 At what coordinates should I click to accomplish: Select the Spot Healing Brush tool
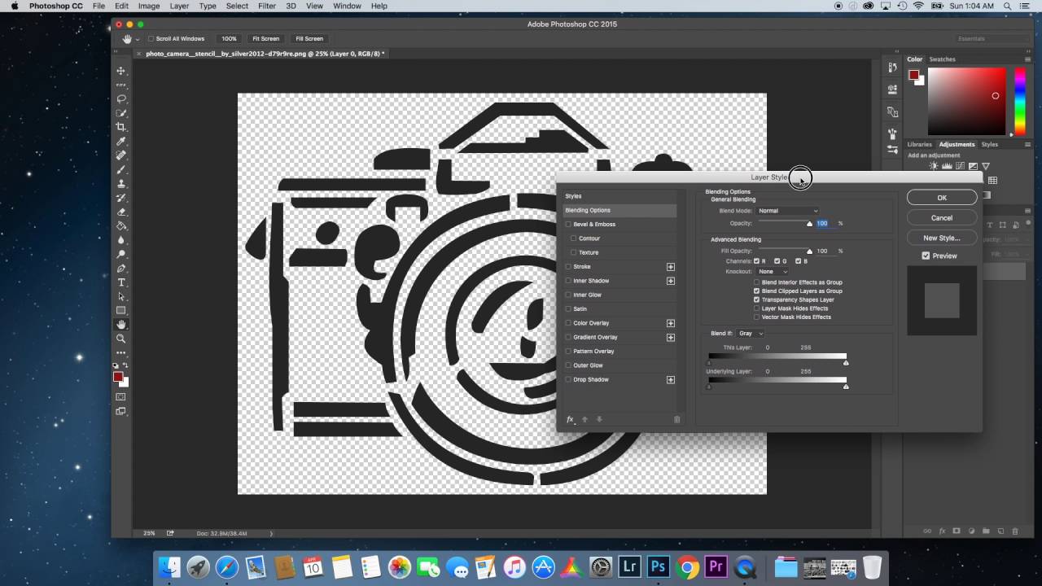[x=121, y=155]
